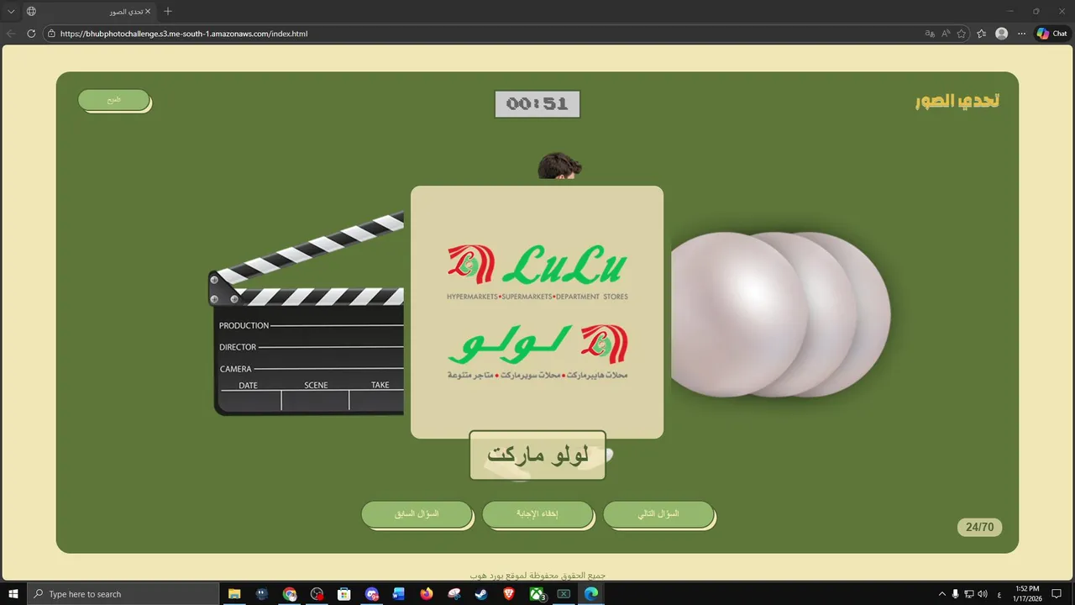
Task: Click the previous question button (السؤال السابق)
Action: click(417, 514)
